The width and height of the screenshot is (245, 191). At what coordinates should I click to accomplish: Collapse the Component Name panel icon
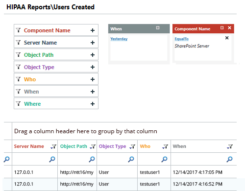(222, 28)
